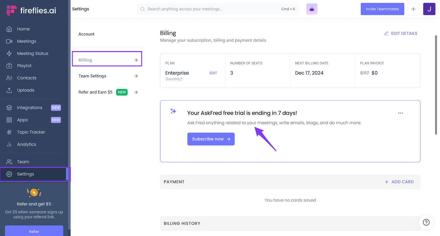The image size is (440, 236).
Task: Click the plus icon in top bar
Action: (x=413, y=9)
